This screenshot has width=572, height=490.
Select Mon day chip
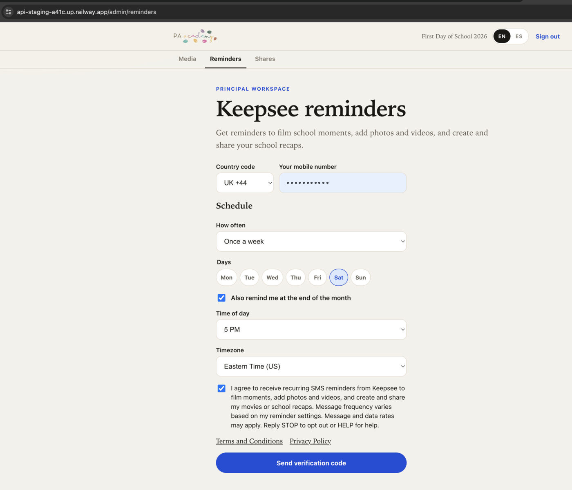(x=226, y=277)
